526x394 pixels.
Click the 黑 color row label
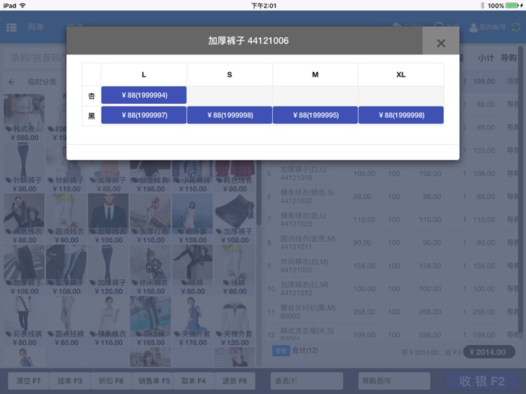click(x=92, y=116)
